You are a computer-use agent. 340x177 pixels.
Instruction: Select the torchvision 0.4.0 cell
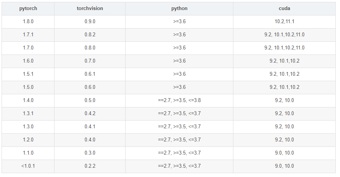pyautogui.click(x=90, y=140)
